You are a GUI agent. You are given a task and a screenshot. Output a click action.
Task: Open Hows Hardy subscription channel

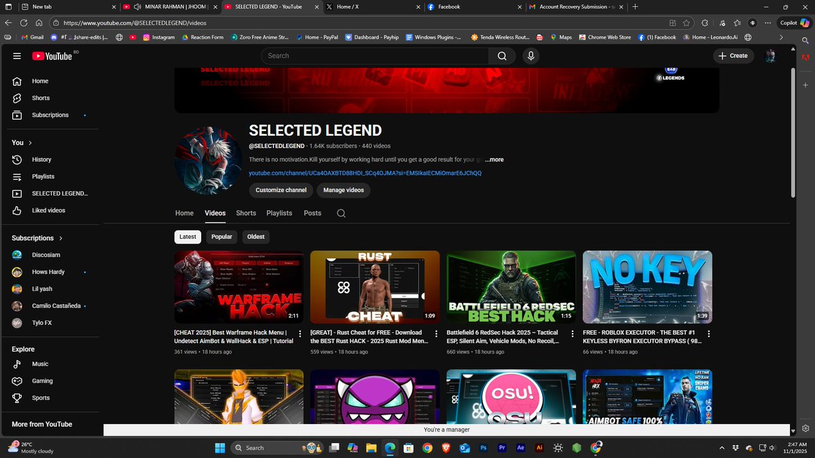click(50, 272)
